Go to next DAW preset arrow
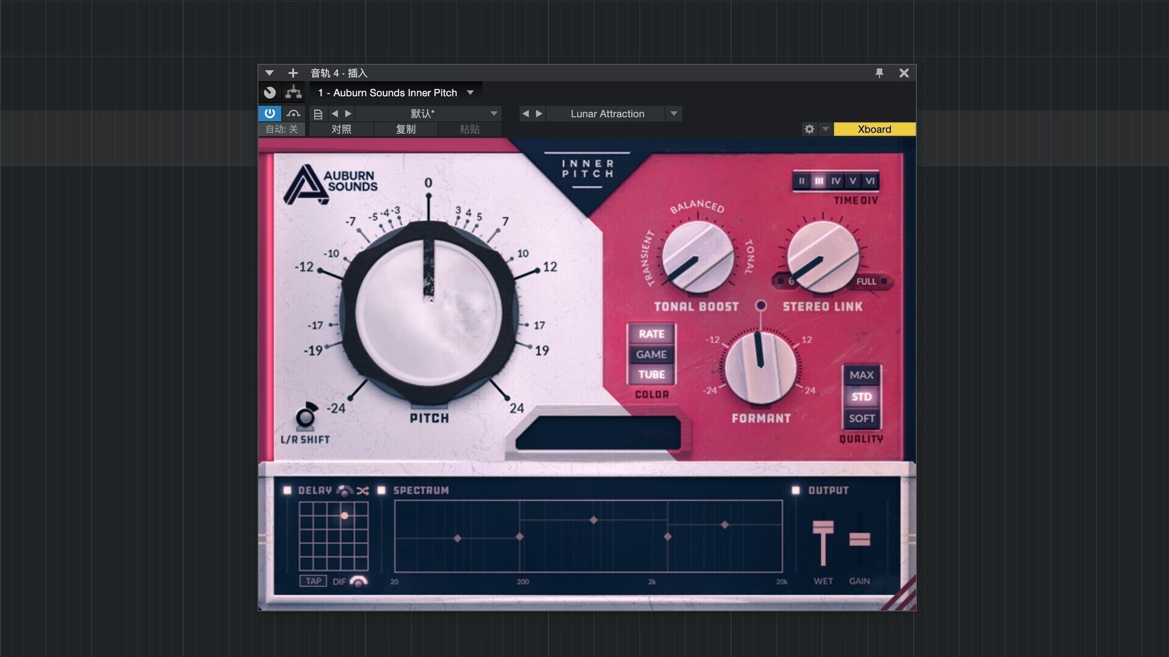This screenshot has width=1169, height=657. coord(348,114)
